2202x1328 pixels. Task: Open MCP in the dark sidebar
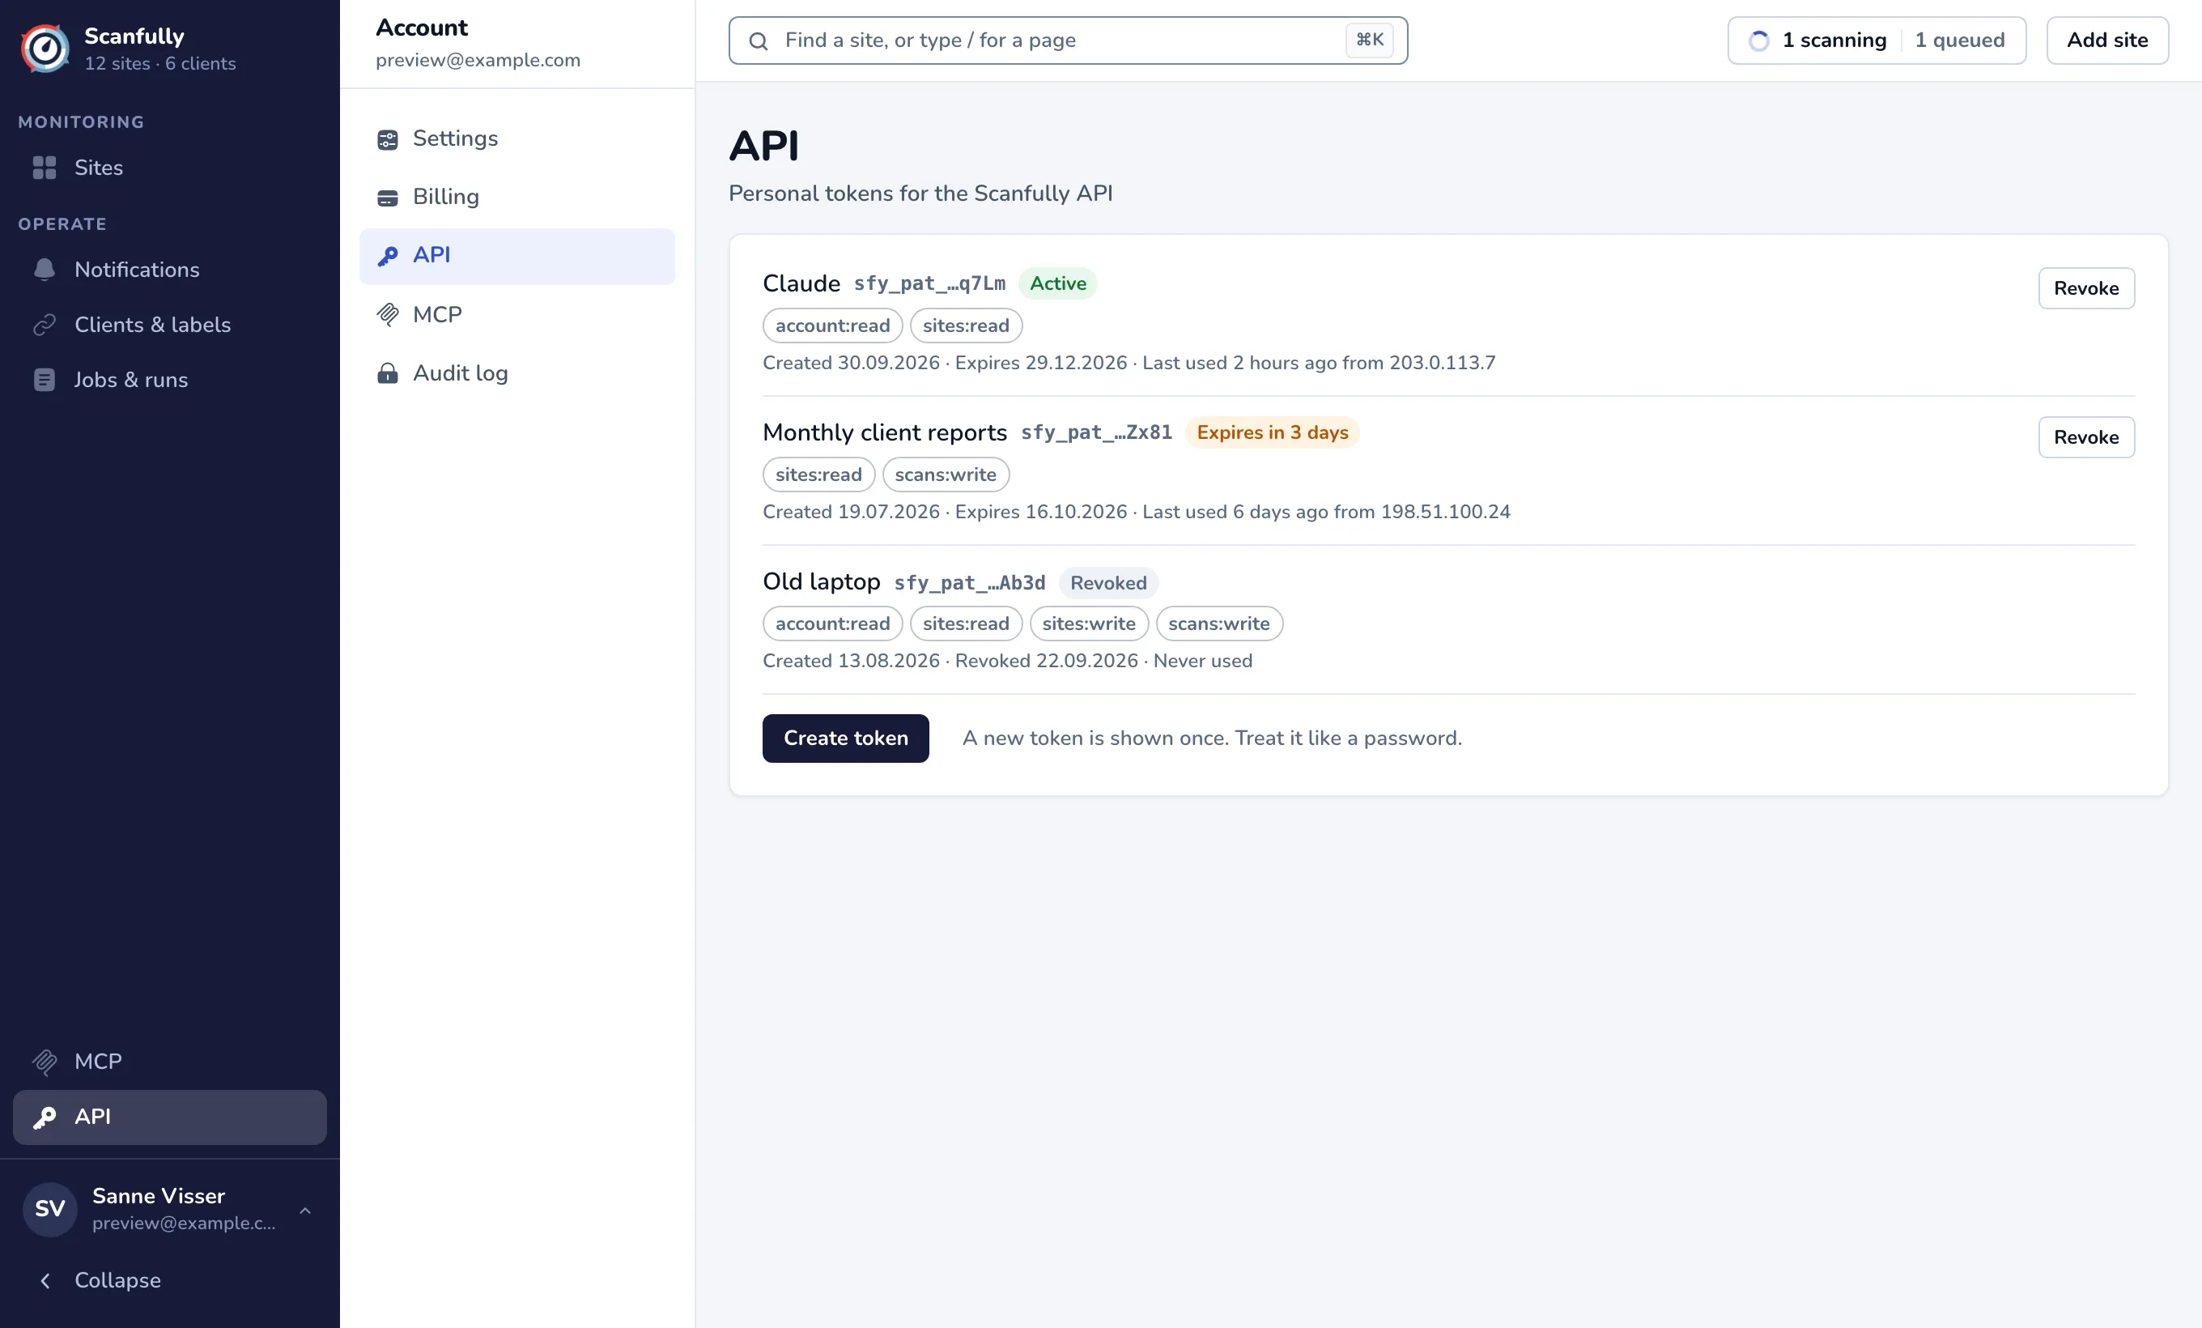[170, 1062]
